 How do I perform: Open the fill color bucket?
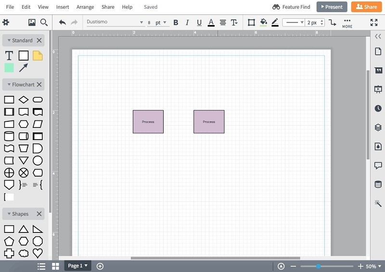[x=263, y=23]
